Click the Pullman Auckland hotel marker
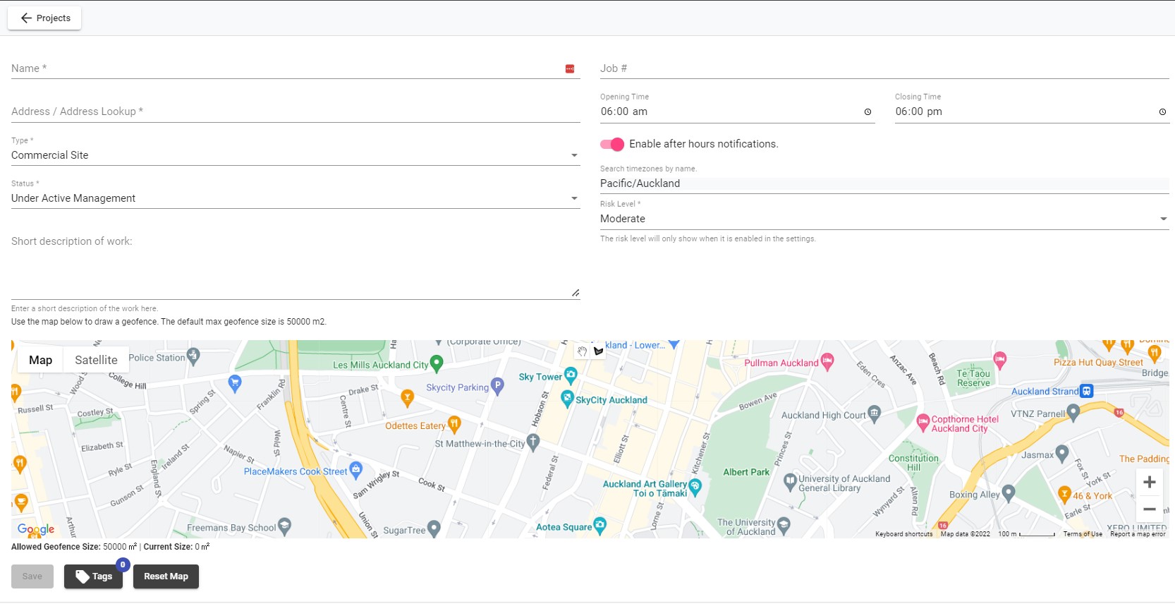Viewport: 1175px width, 604px height. (827, 362)
